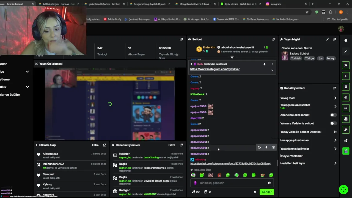This screenshot has width=352, height=198.
Task: Insert the cat face emote from emote row
Action: point(210,175)
